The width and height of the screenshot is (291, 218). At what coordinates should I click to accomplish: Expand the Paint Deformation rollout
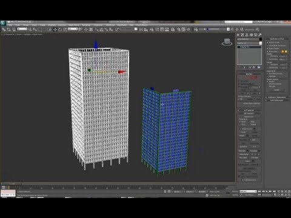[x=277, y=101]
